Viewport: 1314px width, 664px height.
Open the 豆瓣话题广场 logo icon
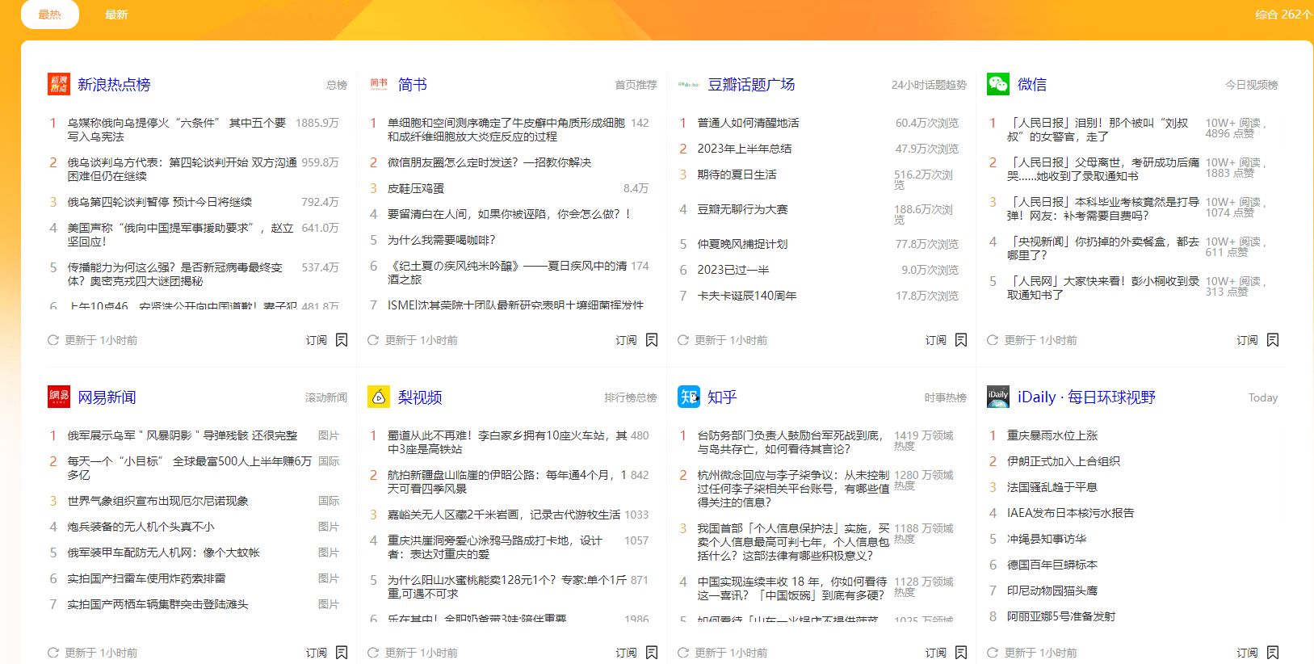coord(689,84)
